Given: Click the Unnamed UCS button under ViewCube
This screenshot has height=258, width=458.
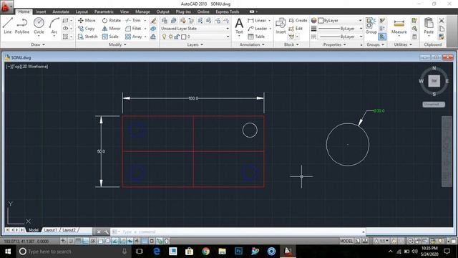Looking at the screenshot, I should pos(434,104).
